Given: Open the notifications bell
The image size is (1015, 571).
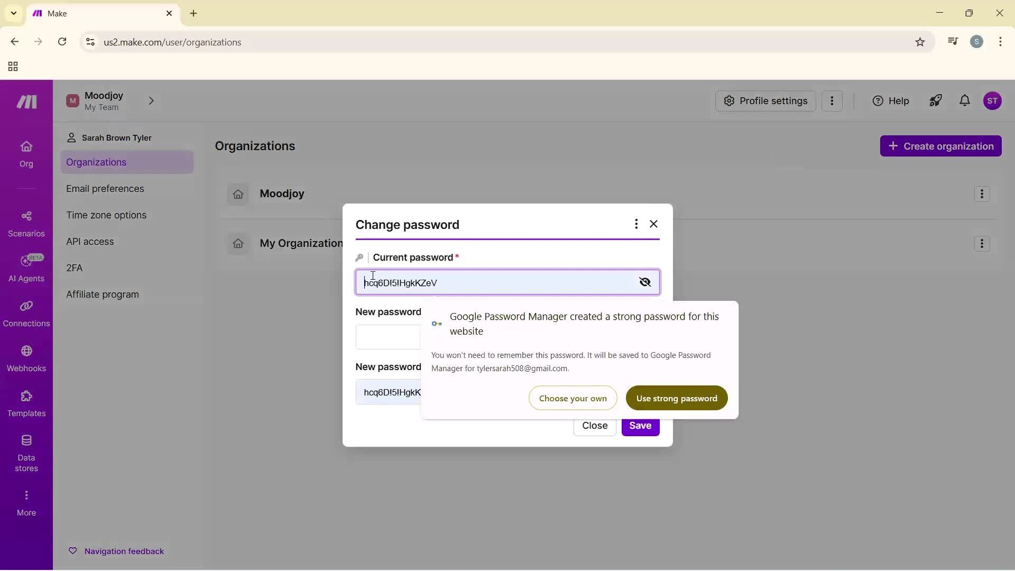Looking at the screenshot, I should [x=964, y=101].
